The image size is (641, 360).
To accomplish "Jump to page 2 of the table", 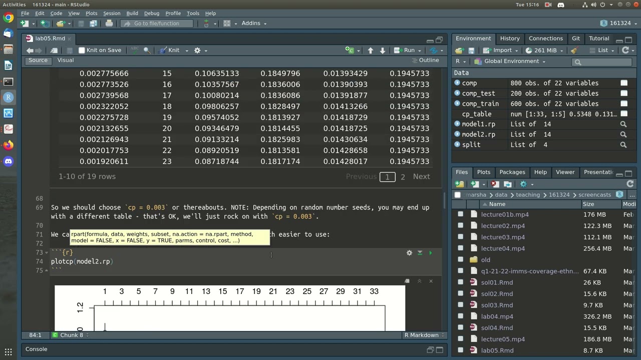I will pyautogui.click(x=403, y=176).
